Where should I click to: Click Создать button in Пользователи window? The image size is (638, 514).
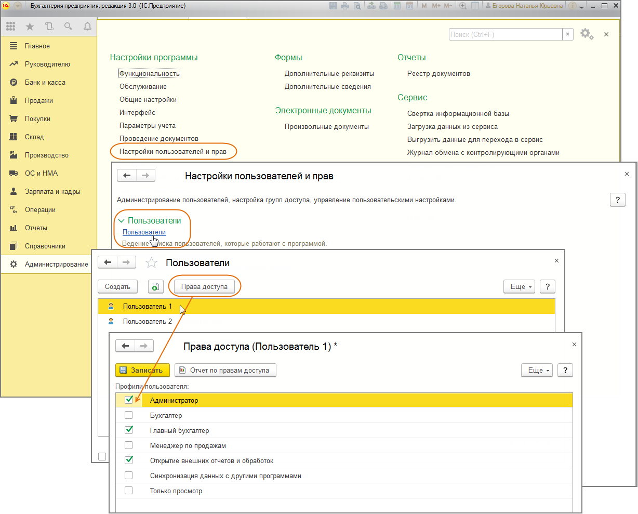click(x=117, y=286)
